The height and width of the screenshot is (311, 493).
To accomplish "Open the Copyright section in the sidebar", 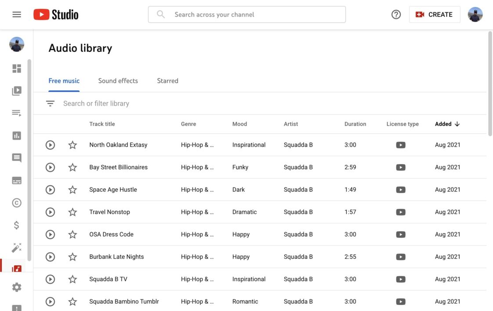I will click(16, 202).
